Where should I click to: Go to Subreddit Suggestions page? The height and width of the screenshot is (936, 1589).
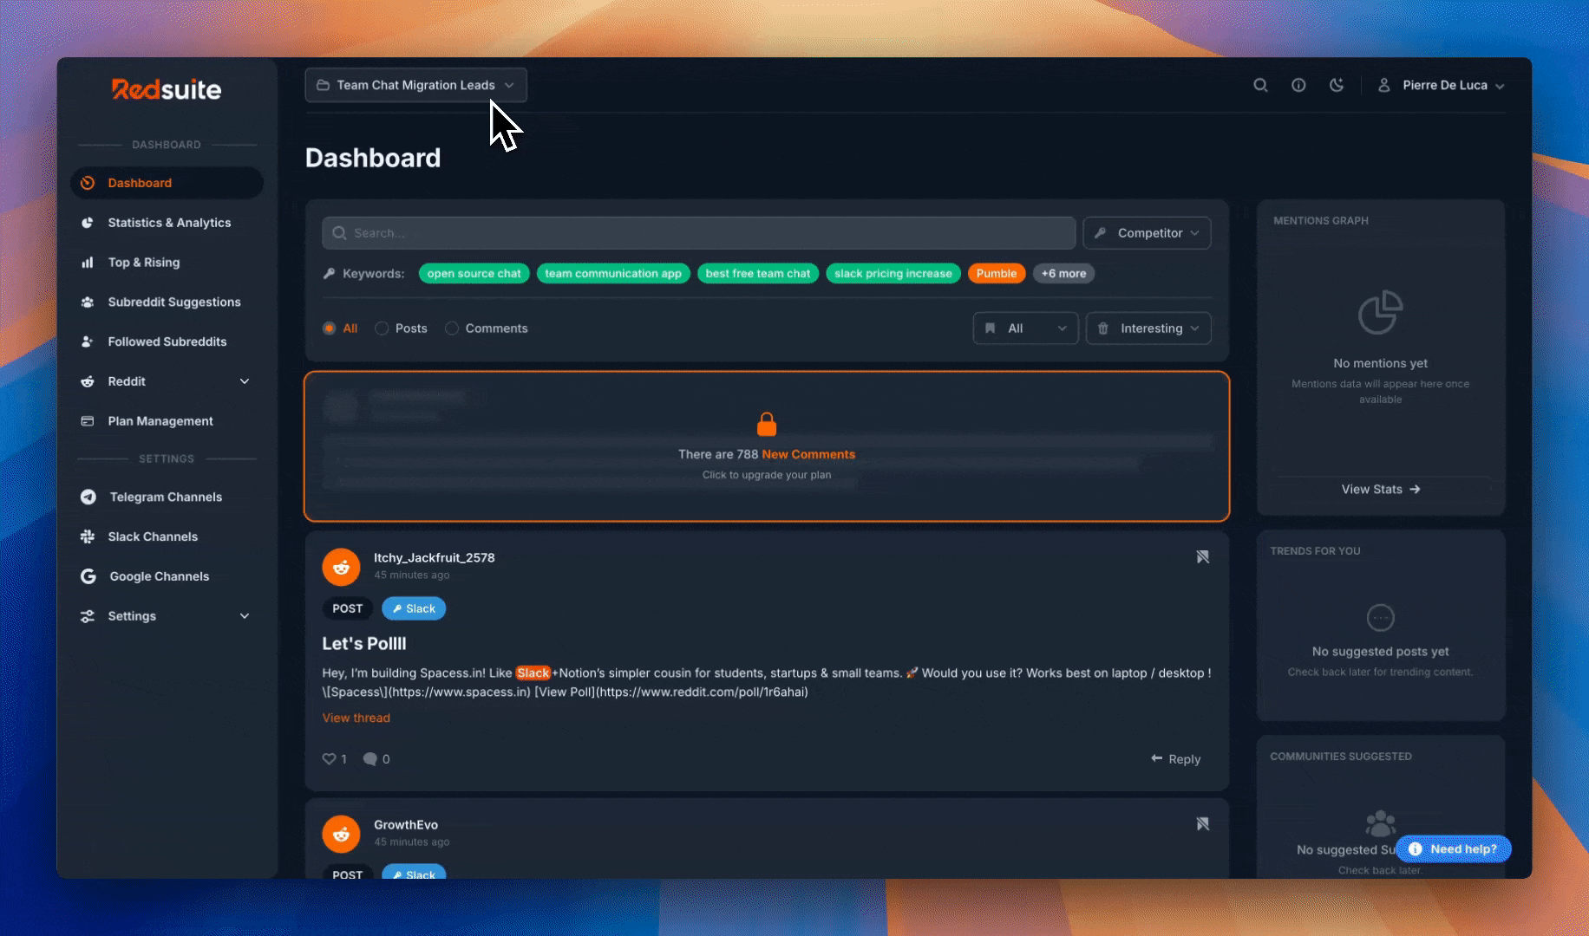click(173, 302)
